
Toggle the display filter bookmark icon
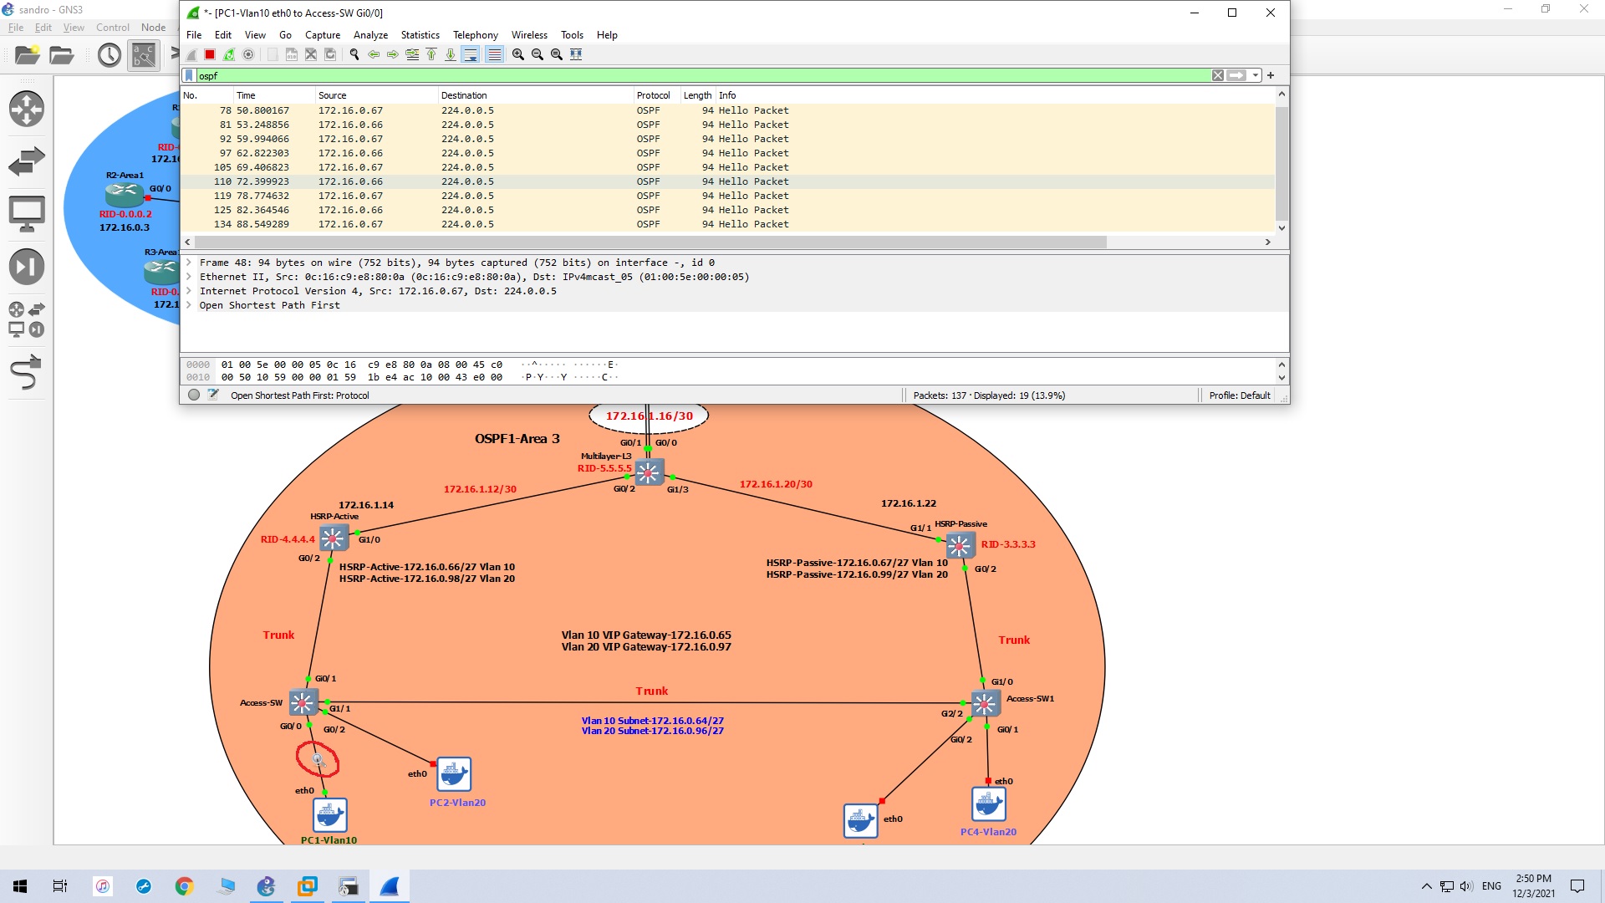pos(189,75)
